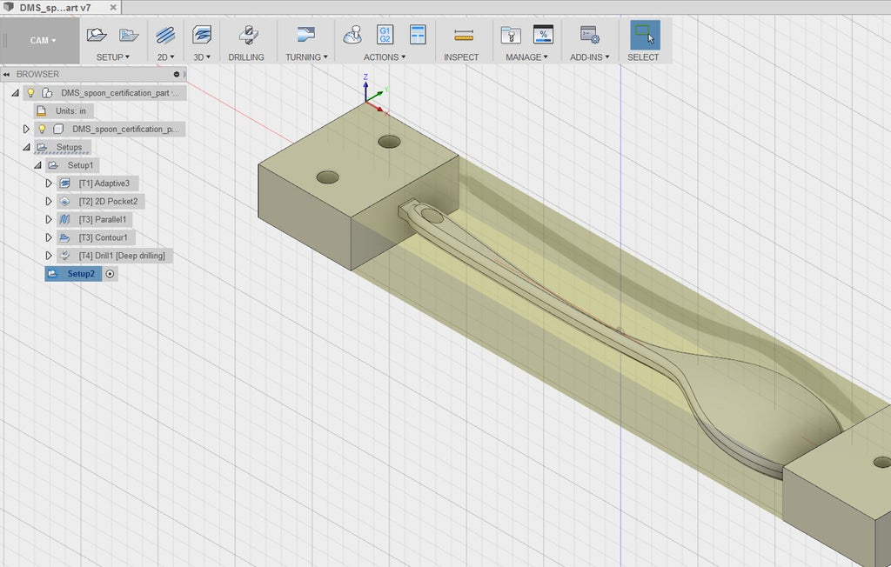Collapse the Browser panel with double arrows
Viewport: 891px width, 567px height.
click(x=7, y=75)
